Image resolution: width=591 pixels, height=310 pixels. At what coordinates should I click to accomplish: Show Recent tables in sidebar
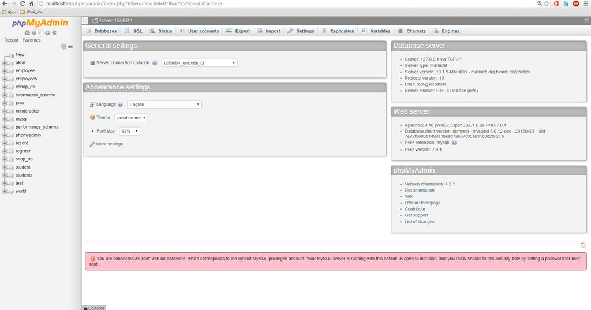pos(11,40)
